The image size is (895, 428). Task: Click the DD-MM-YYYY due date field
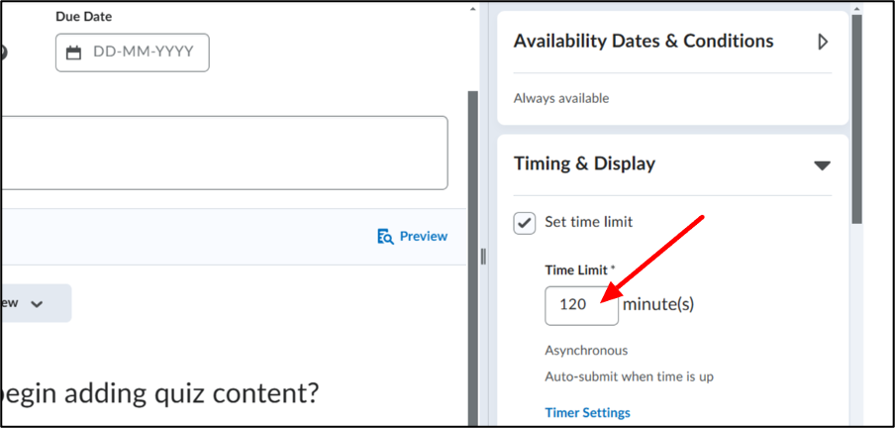[133, 53]
